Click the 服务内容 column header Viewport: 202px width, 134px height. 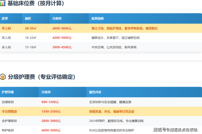point(95,92)
